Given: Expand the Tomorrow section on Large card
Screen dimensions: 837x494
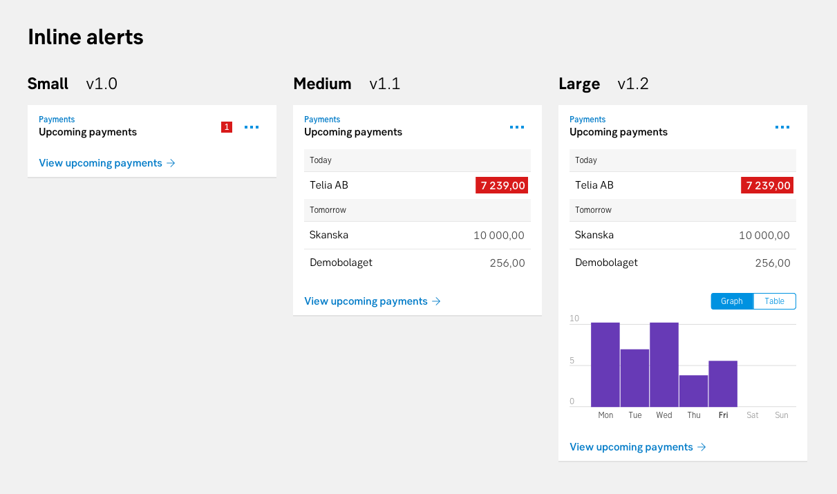Looking at the screenshot, I should [x=683, y=210].
